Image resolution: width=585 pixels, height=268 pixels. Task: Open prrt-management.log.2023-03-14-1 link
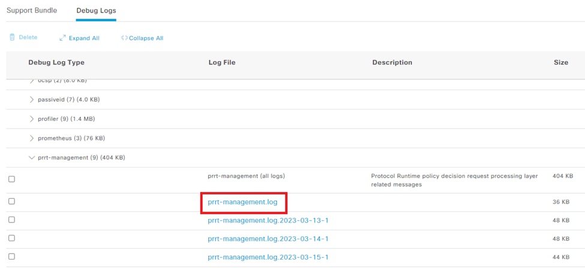[268, 239]
